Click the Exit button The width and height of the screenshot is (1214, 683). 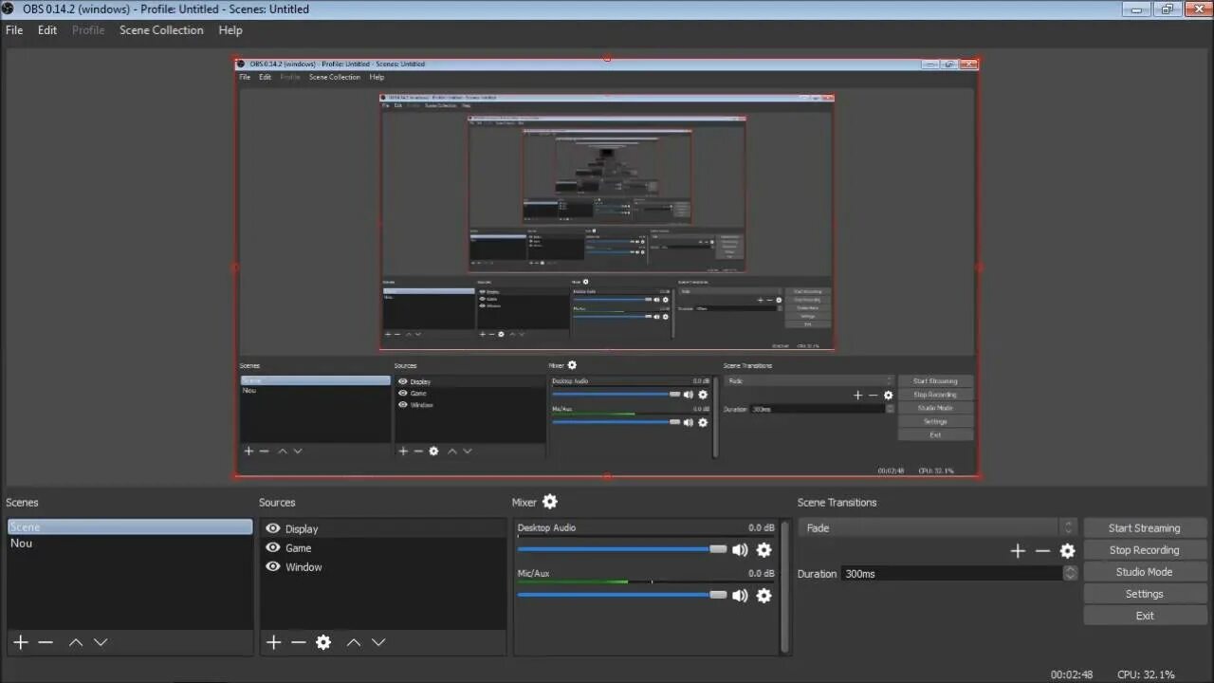pos(1145,616)
